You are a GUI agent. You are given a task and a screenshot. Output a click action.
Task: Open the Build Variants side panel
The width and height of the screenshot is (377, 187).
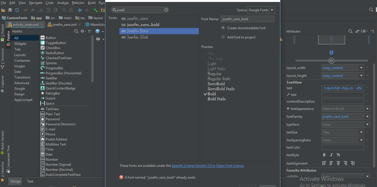point(3,142)
